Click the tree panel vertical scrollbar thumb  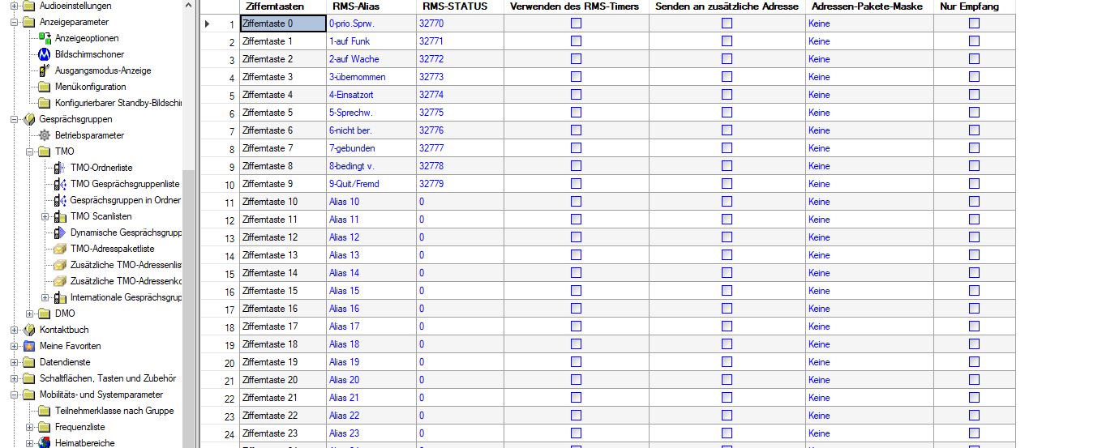tap(188, 308)
